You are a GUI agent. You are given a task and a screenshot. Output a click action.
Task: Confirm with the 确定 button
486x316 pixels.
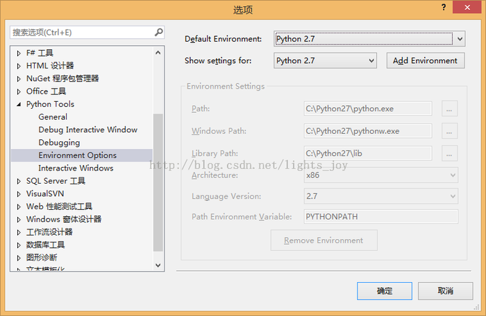(385, 291)
